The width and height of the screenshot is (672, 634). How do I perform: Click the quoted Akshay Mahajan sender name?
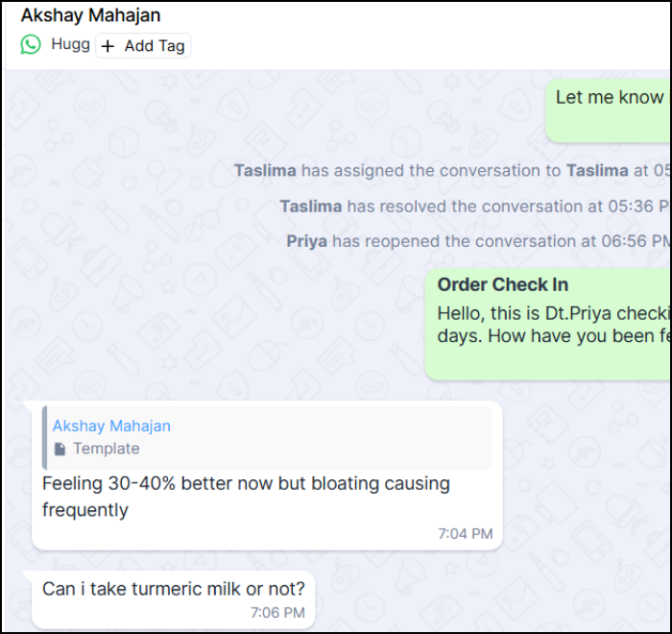(111, 426)
